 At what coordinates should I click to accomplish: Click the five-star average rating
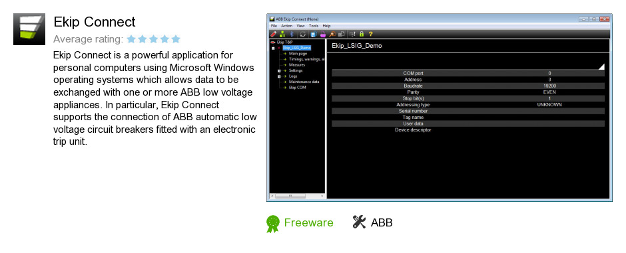pos(154,39)
